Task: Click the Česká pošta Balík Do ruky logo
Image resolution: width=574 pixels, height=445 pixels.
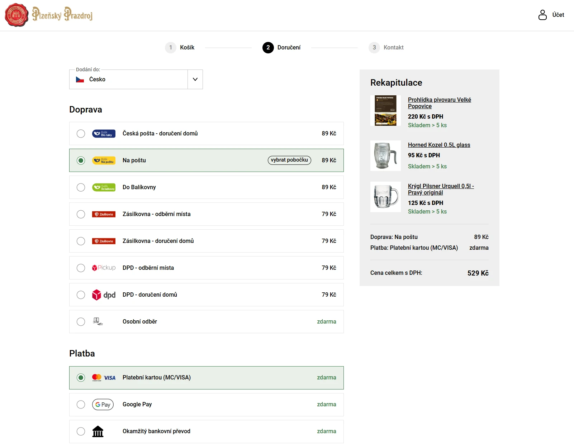Action: coord(104,134)
